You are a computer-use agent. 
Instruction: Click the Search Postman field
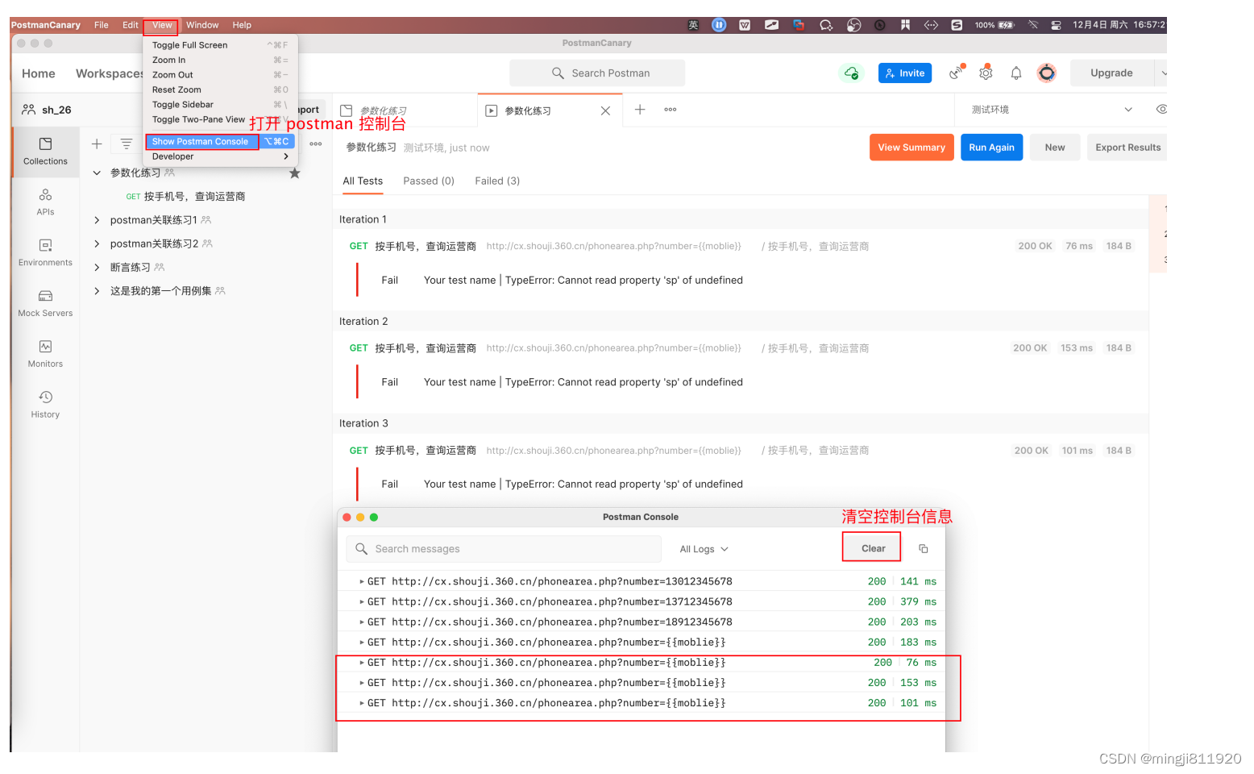click(597, 73)
